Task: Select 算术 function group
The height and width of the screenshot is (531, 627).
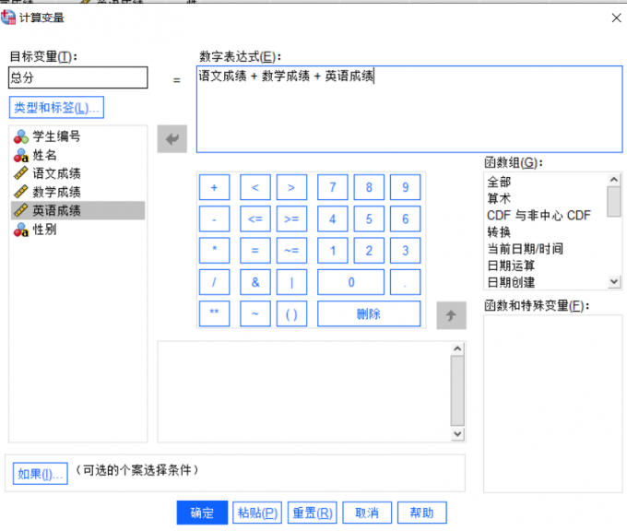Action: point(499,198)
